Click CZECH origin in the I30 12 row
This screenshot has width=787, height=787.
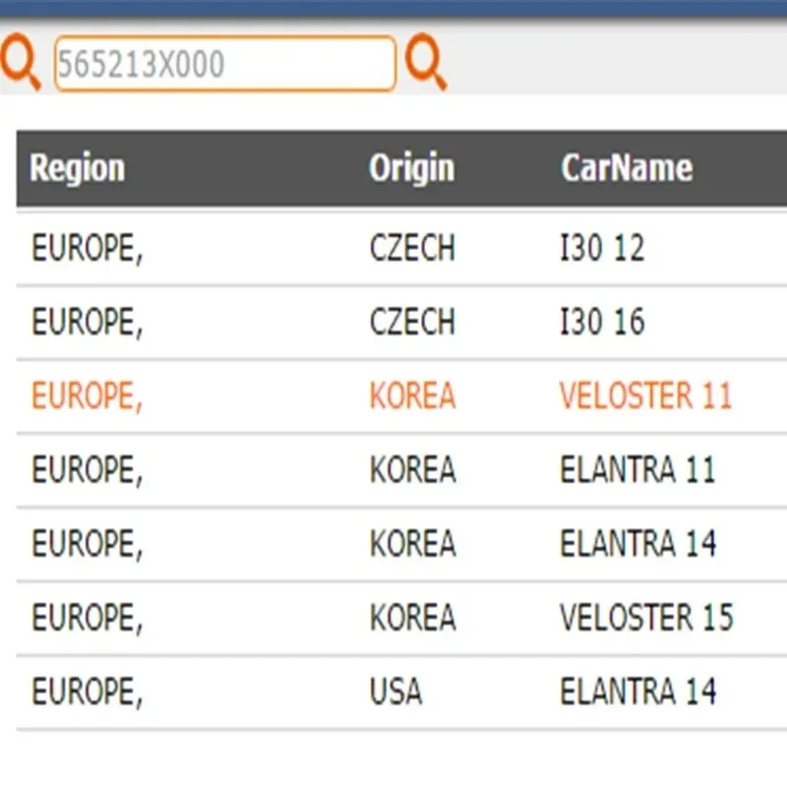tap(412, 248)
